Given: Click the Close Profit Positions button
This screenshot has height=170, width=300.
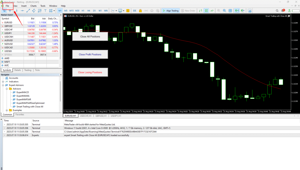Looking at the screenshot, I should [90, 55].
